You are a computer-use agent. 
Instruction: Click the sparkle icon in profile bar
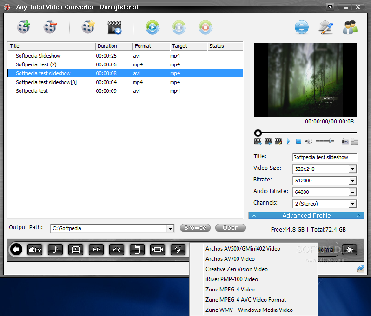coord(178,250)
